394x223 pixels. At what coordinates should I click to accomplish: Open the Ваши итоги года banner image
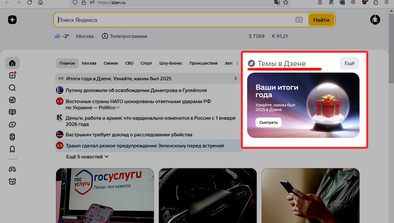click(x=303, y=105)
